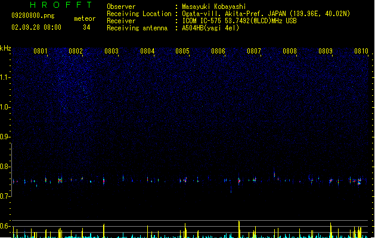Image resolution: width=375 pixels, height=238 pixels.
Task: Click the Ogata-vill. Akita-Pref. JAPAN location text
Action: (x=266, y=14)
